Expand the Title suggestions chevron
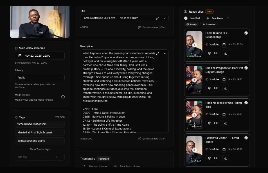Image resolution: width=268 pixels, height=173 pixels. pyautogui.click(x=165, y=18)
